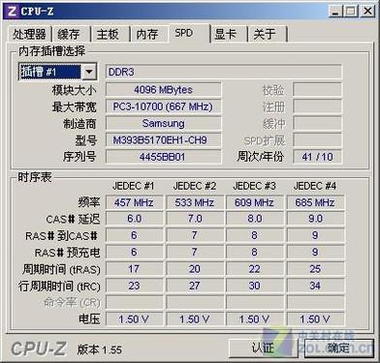Click the tRC value 34
Image resolution: width=380 pixels, height=363 pixels.
[315, 286]
